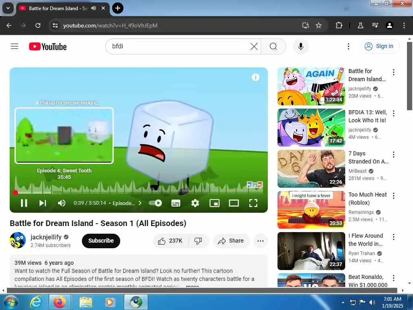Open the video settings gear

(195, 203)
